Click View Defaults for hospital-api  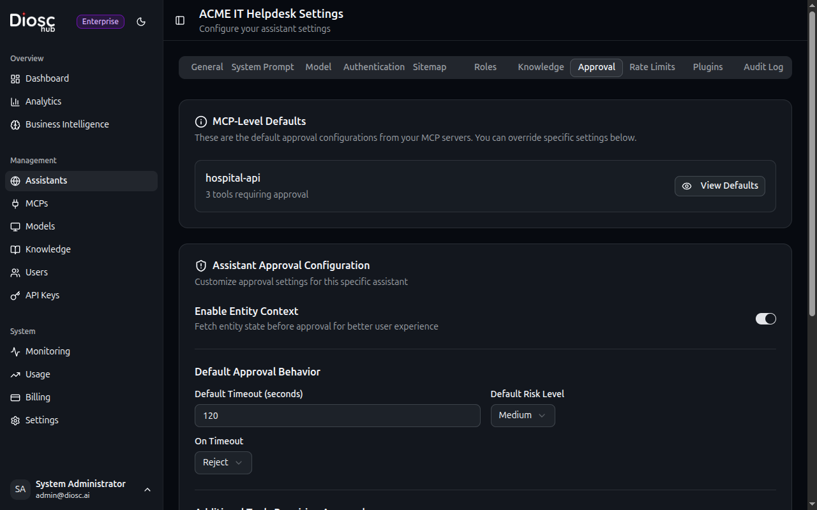(x=719, y=186)
